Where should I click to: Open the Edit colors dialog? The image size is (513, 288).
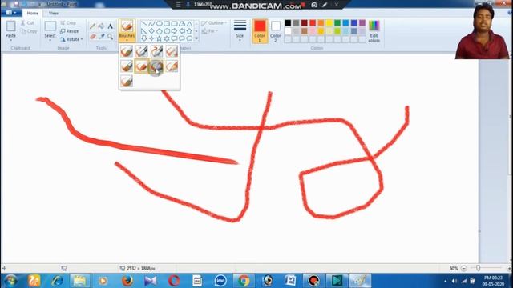[374, 31]
